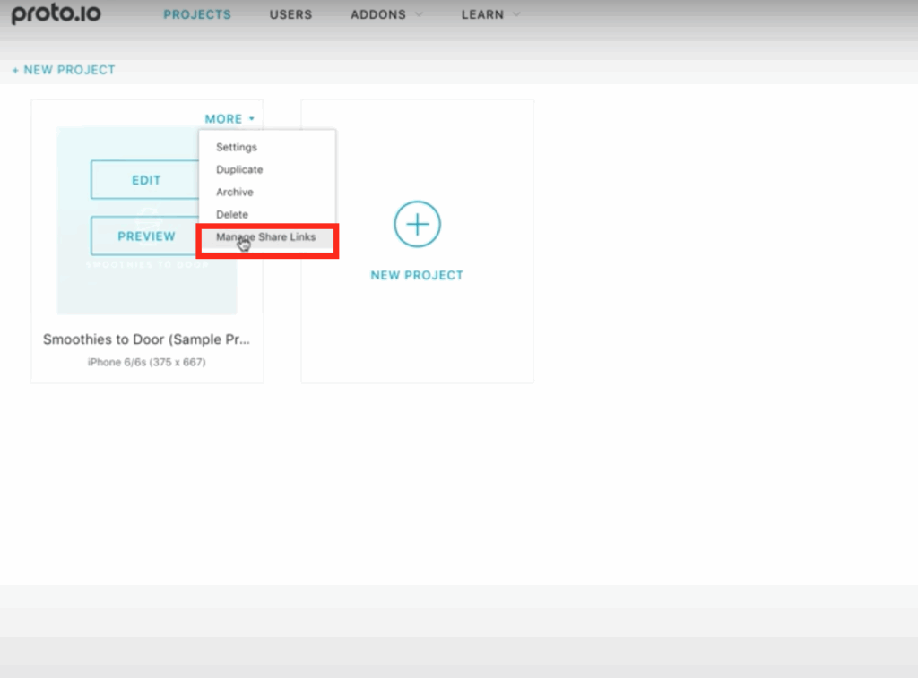Click the NEW PROJECT label under plus circle
The width and height of the screenshot is (918, 678).
(x=417, y=275)
